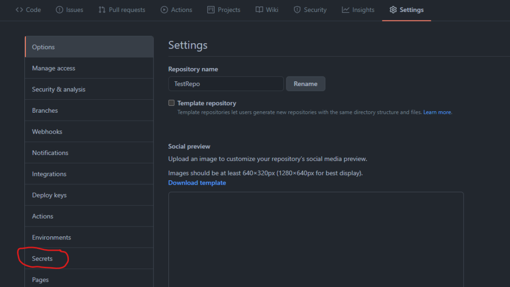510x287 pixels.
Task: Follow the Download template link
Action: [x=197, y=183]
